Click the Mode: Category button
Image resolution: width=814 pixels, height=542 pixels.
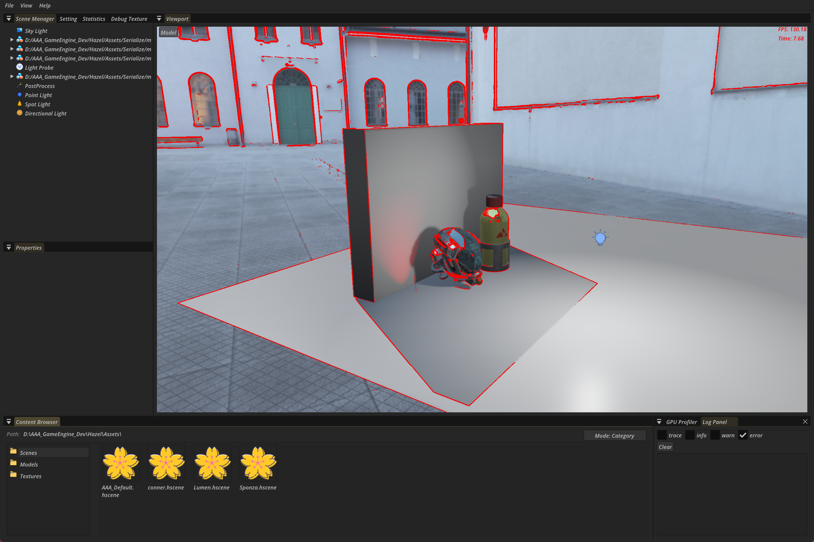point(614,436)
